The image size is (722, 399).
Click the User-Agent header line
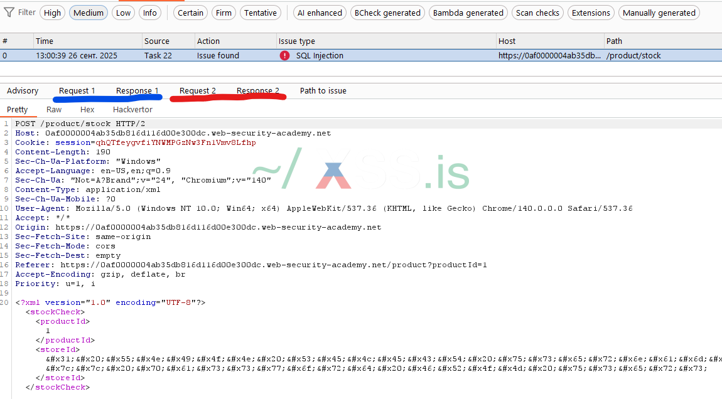[x=324, y=208]
